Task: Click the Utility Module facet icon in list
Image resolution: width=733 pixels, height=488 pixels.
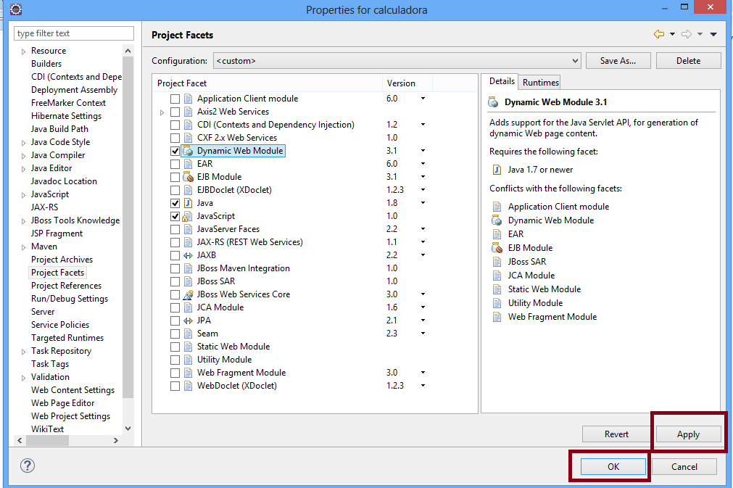Action: [188, 360]
